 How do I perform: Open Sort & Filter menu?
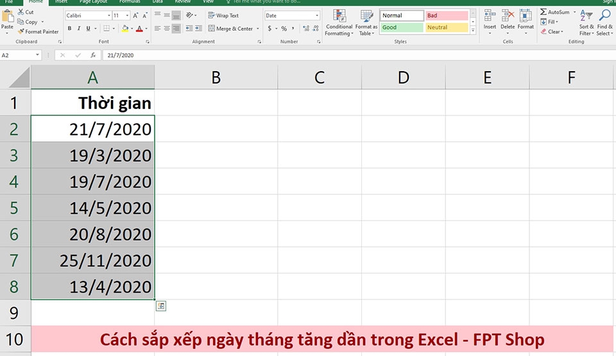click(x=586, y=23)
